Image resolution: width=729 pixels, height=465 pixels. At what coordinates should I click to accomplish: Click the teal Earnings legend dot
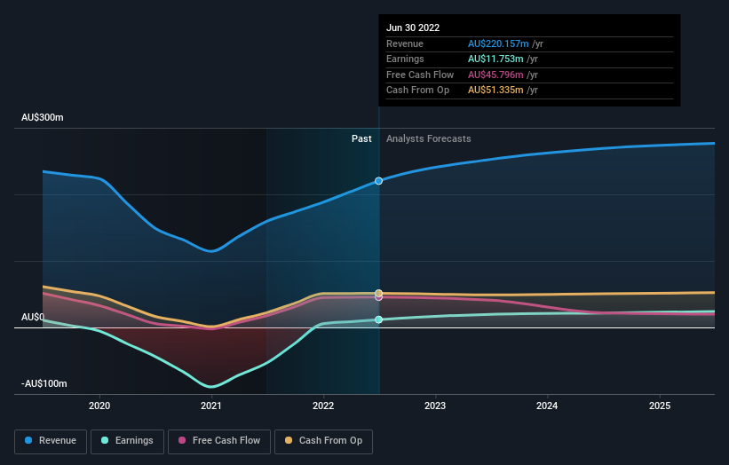point(105,440)
